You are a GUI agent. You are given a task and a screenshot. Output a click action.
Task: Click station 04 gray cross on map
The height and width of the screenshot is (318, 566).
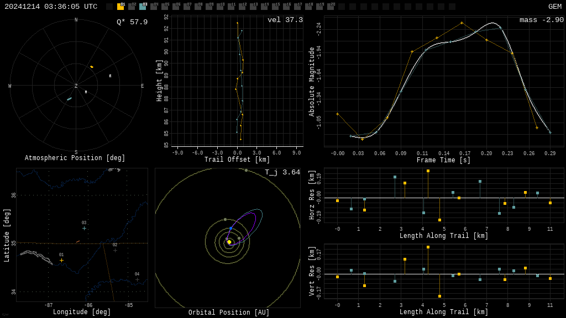pos(137,279)
